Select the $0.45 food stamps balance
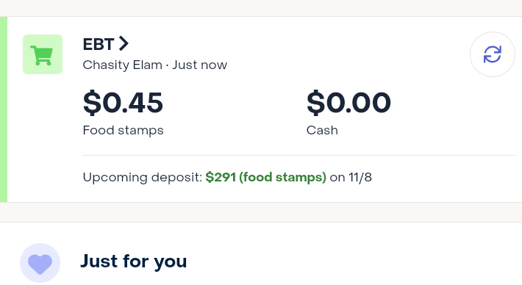The height and width of the screenshot is (285, 522). point(123,103)
